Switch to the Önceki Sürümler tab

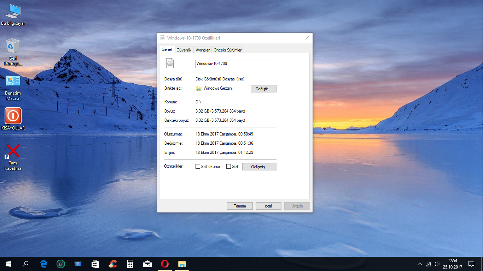pyautogui.click(x=228, y=50)
